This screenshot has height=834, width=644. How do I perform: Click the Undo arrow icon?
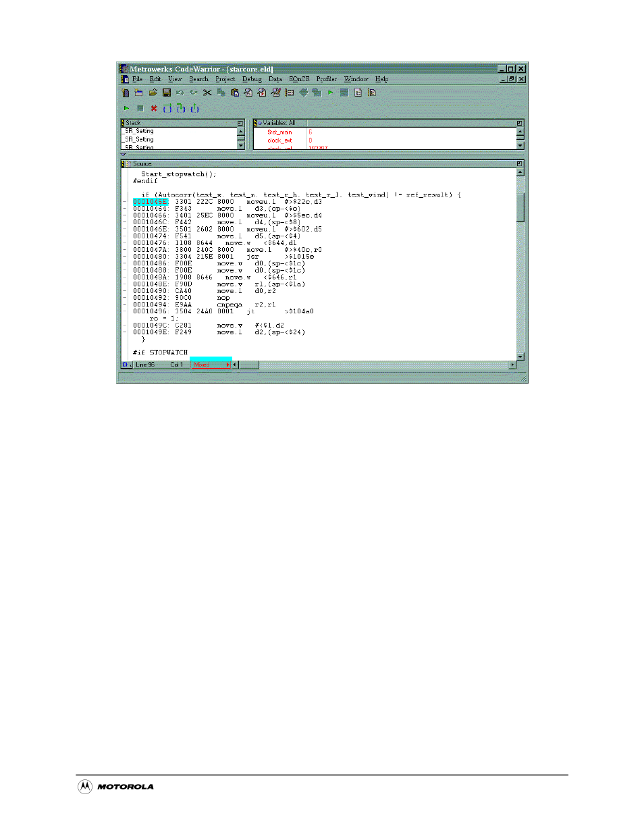click(x=180, y=93)
